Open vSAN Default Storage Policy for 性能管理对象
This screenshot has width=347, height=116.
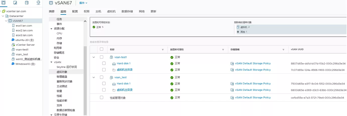pos(253,98)
